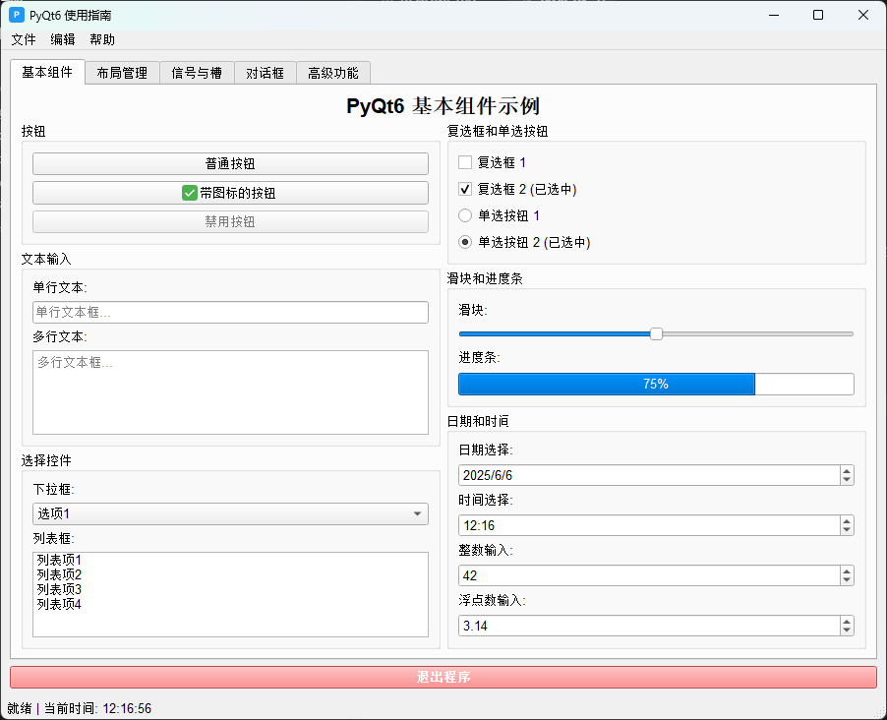Screen dimensions: 887x720
Task: Switch to the 布局管理 tab
Action: [121, 72]
